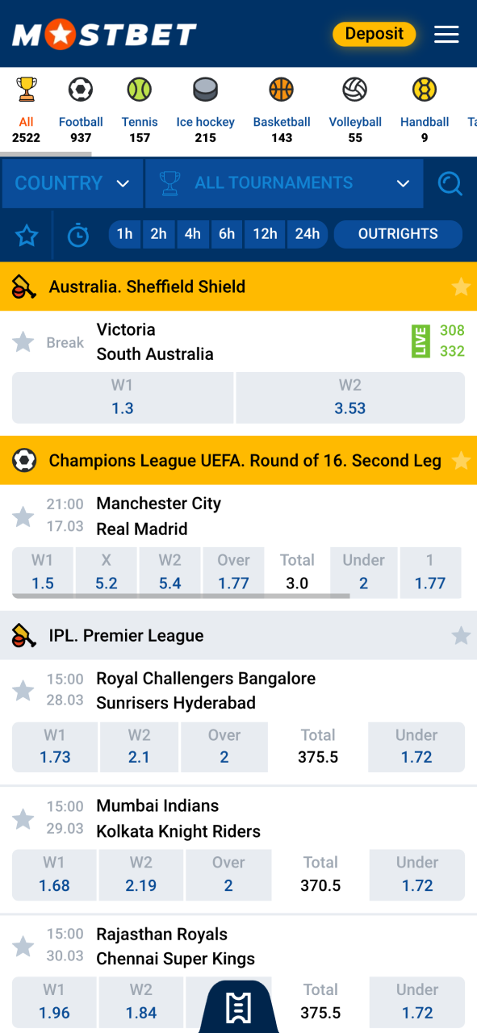Click the Deposit button

374,34
